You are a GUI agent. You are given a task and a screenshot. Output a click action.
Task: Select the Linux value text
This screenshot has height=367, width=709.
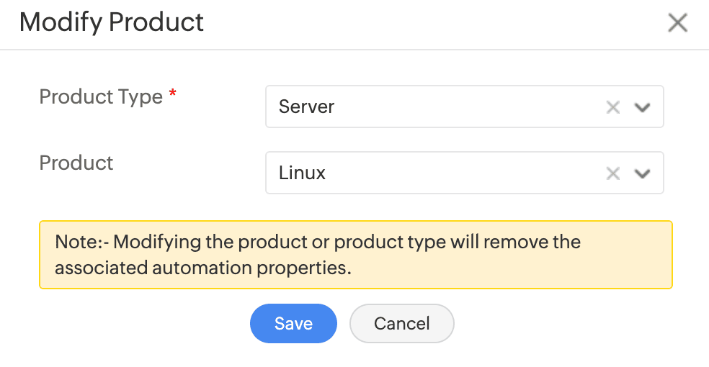[x=303, y=173]
